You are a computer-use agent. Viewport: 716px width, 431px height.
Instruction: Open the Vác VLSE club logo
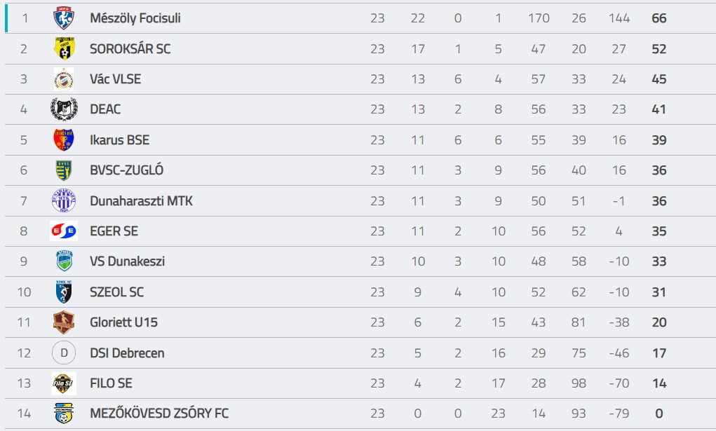coord(64,79)
